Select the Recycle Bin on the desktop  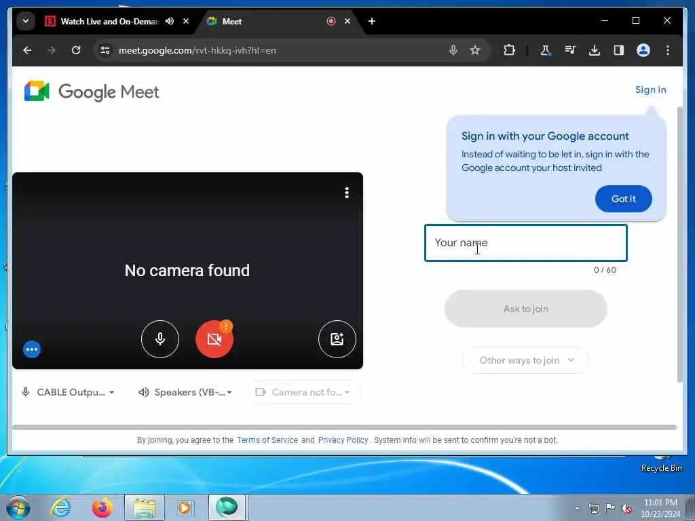coord(661,463)
